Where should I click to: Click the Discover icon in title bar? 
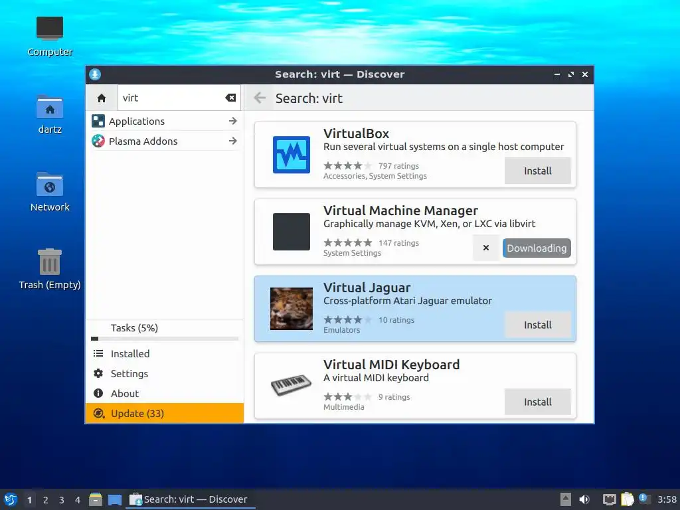(x=95, y=74)
